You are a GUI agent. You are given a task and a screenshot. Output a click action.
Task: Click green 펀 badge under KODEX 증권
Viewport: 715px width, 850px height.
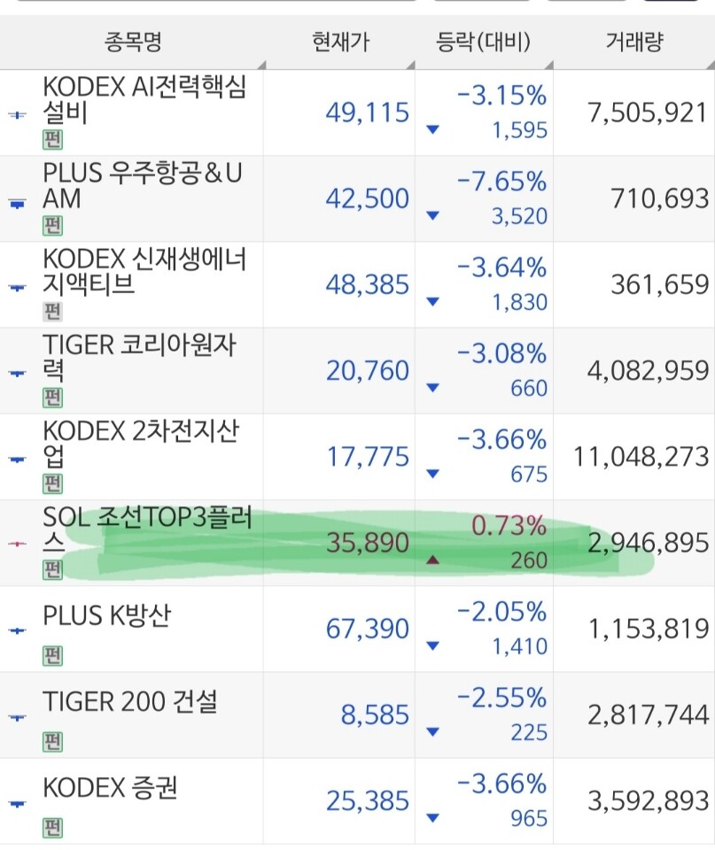click(x=52, y=828)
